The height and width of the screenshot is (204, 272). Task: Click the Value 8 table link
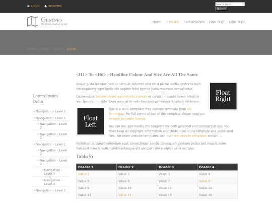pyautogui.click(x=205, y=181)
